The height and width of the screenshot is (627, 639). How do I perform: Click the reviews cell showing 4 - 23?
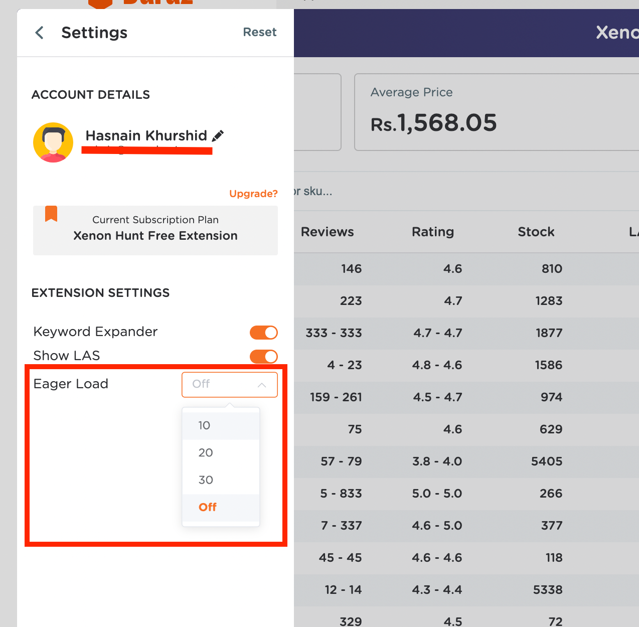click(345, 365)
